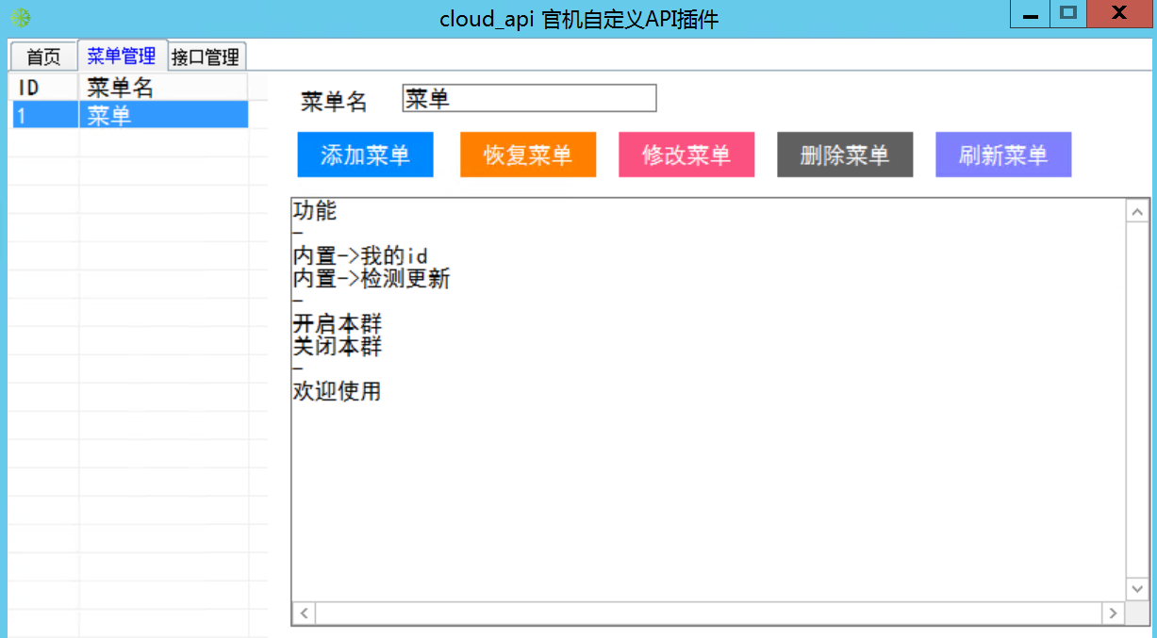This screenshot has height=638, width=1157.
Task: Focus the 菜单名 text input field
Action: pyautogui.click(x=528, y=99)
